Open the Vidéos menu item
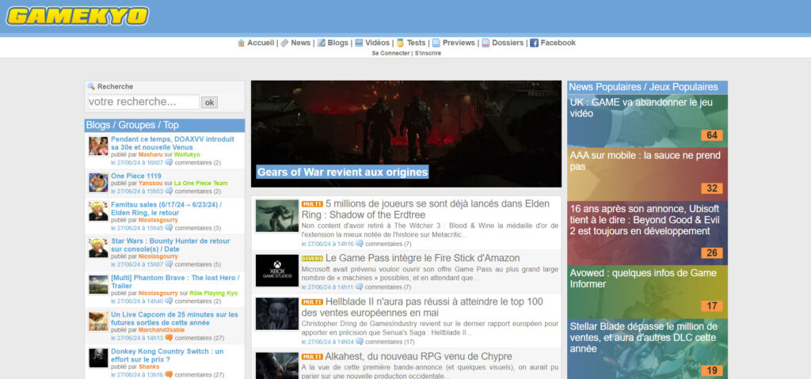The image size is (811, 379). click(377, 43)
